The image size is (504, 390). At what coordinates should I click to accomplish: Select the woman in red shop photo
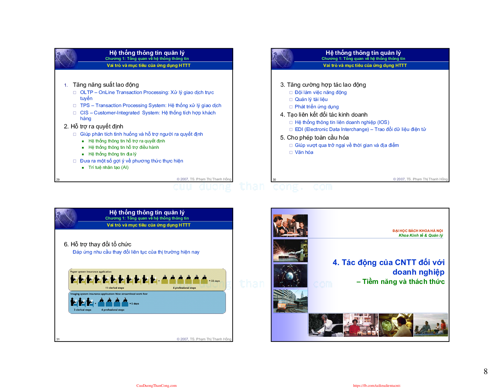(x=361, y=325)
